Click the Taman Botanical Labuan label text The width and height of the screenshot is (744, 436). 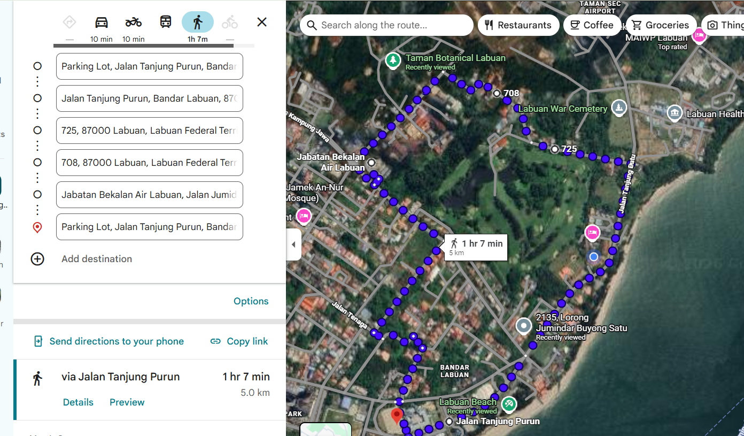[x=455, y=58]
